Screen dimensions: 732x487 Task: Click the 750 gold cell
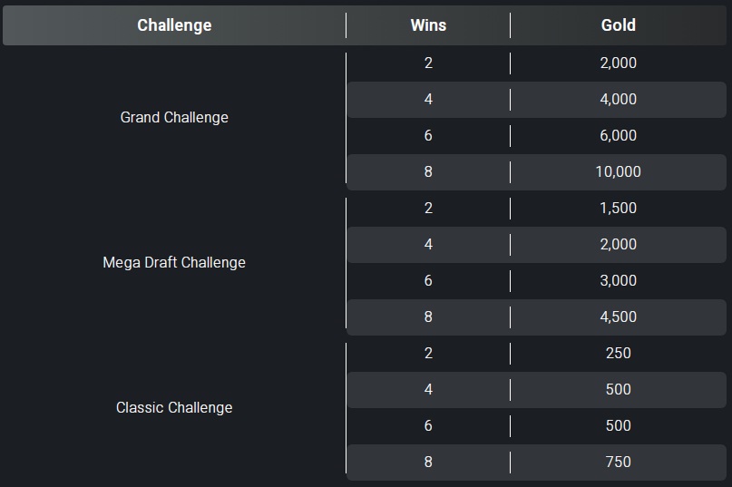618,462
